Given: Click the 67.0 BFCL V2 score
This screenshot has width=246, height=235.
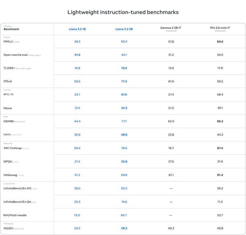Looking at the screenshot, I should (x=124, y=94).
